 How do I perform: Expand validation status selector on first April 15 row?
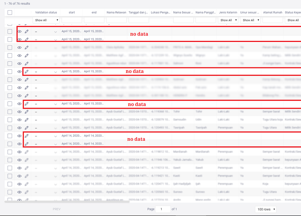tap(56, 31)
